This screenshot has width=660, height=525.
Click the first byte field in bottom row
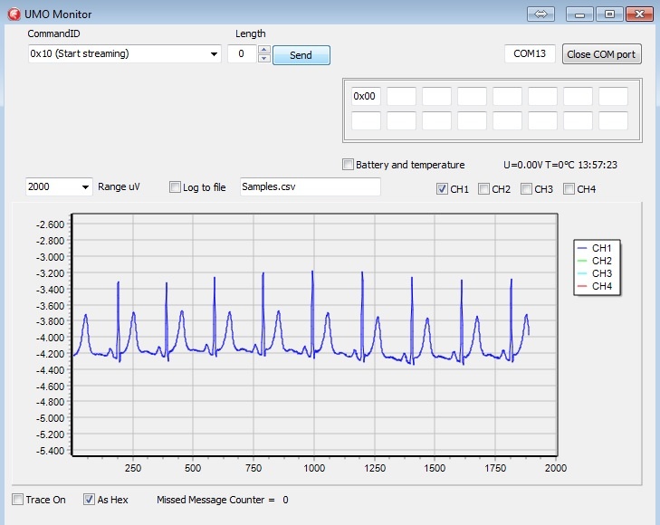pyautogui.click(x=366, y=120)
